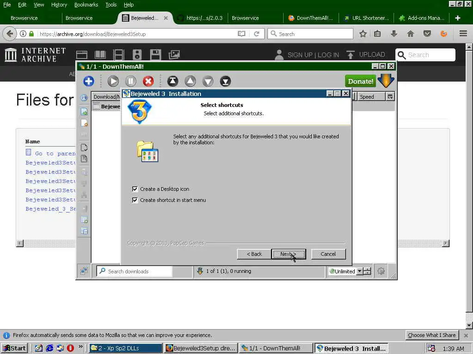The image size is (473, 354).
Task: Open the Bejeweled_3_Se file link
Action: tap(50, 209)
